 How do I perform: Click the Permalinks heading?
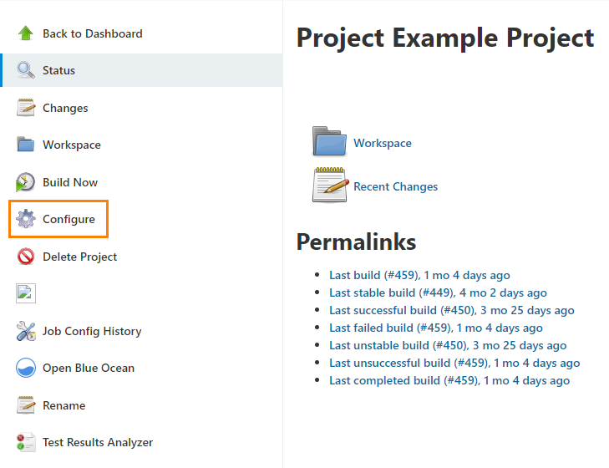[356, 242]
